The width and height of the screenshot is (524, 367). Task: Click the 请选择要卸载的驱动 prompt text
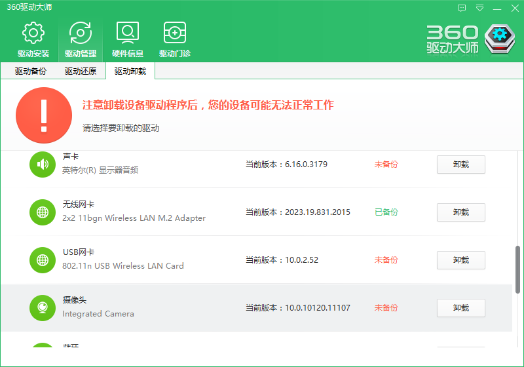tap(121, 128)
